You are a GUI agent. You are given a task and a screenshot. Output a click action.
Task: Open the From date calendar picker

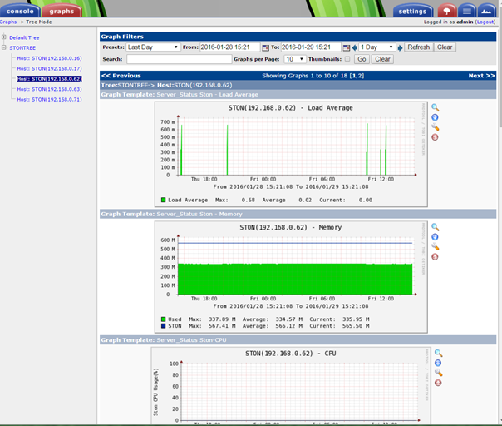tap(265, 47)
